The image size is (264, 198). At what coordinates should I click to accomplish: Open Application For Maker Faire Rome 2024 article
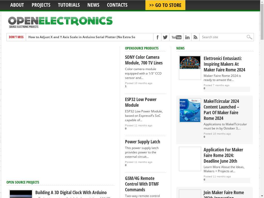pos(223,155)
